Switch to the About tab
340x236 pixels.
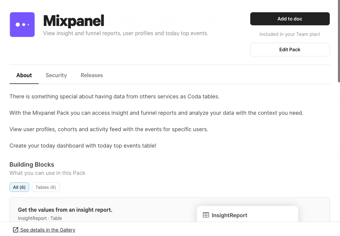[x=24, y=75]
